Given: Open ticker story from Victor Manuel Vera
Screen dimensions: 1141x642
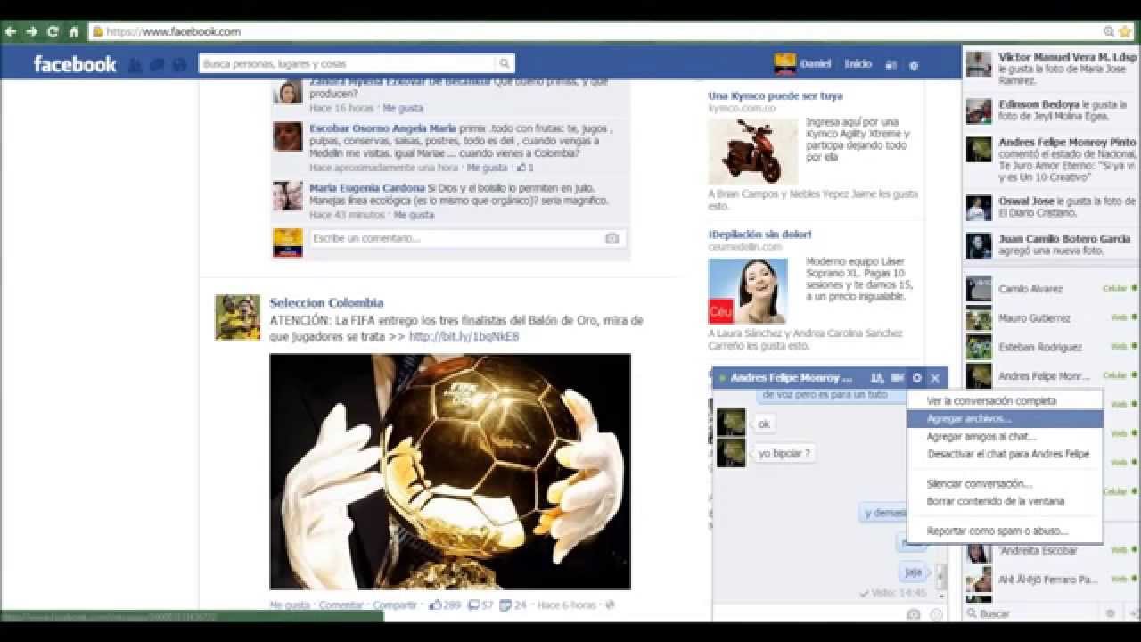Looking at the screenshot, I should (x=1052, y=68).
